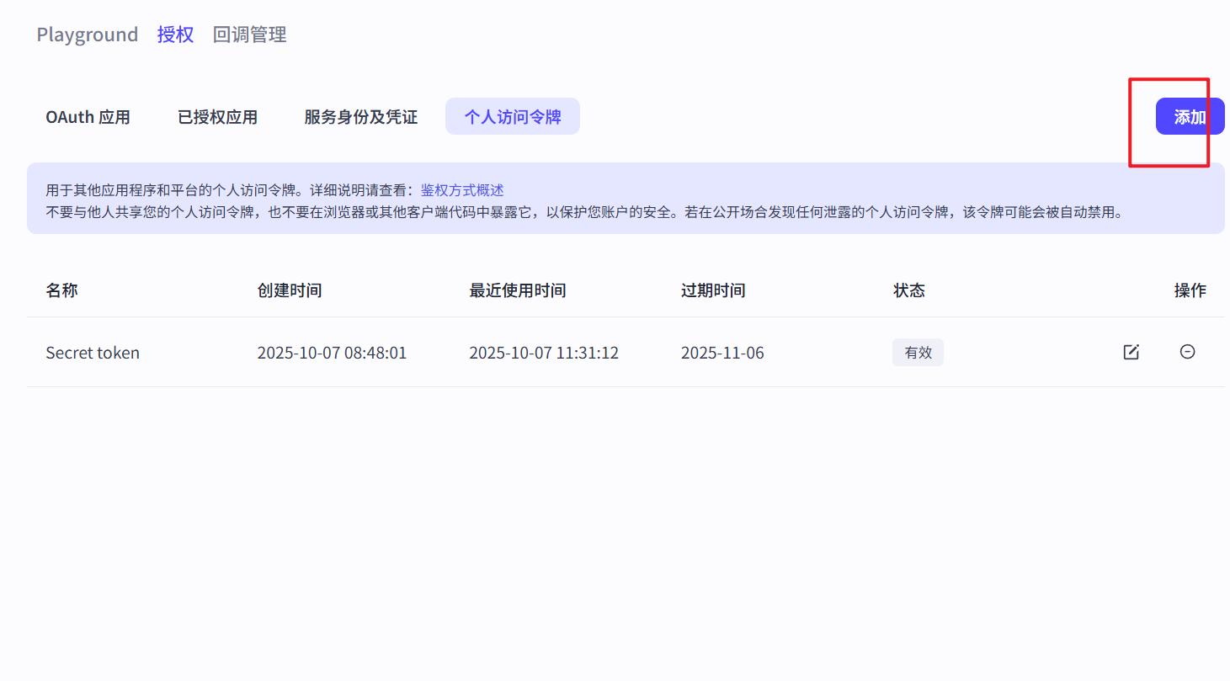Switch to the 已授权应用 tab
Image resolution: width=1230 pixels, height=681 pixels.
pos(217,117)
